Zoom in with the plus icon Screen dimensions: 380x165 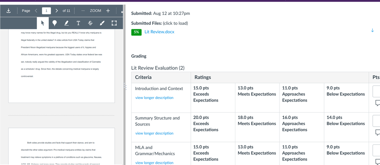click(108, 11)
